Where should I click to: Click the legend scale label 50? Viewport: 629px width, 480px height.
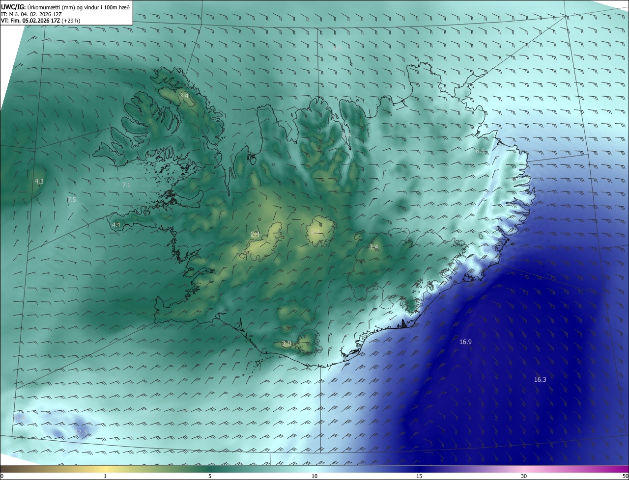(625, 476)
